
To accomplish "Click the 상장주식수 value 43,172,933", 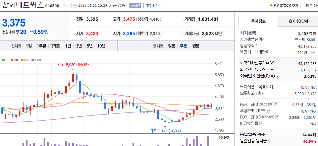I will (307, 46).
